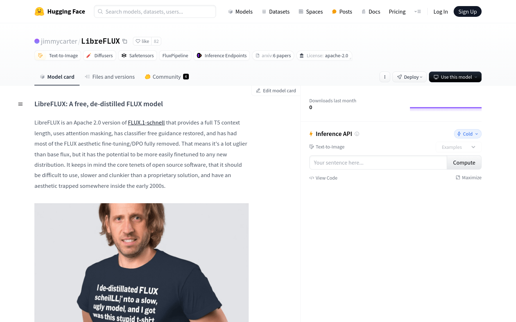Click the Text-to-Image pipeline label in widget

point(327,147)
